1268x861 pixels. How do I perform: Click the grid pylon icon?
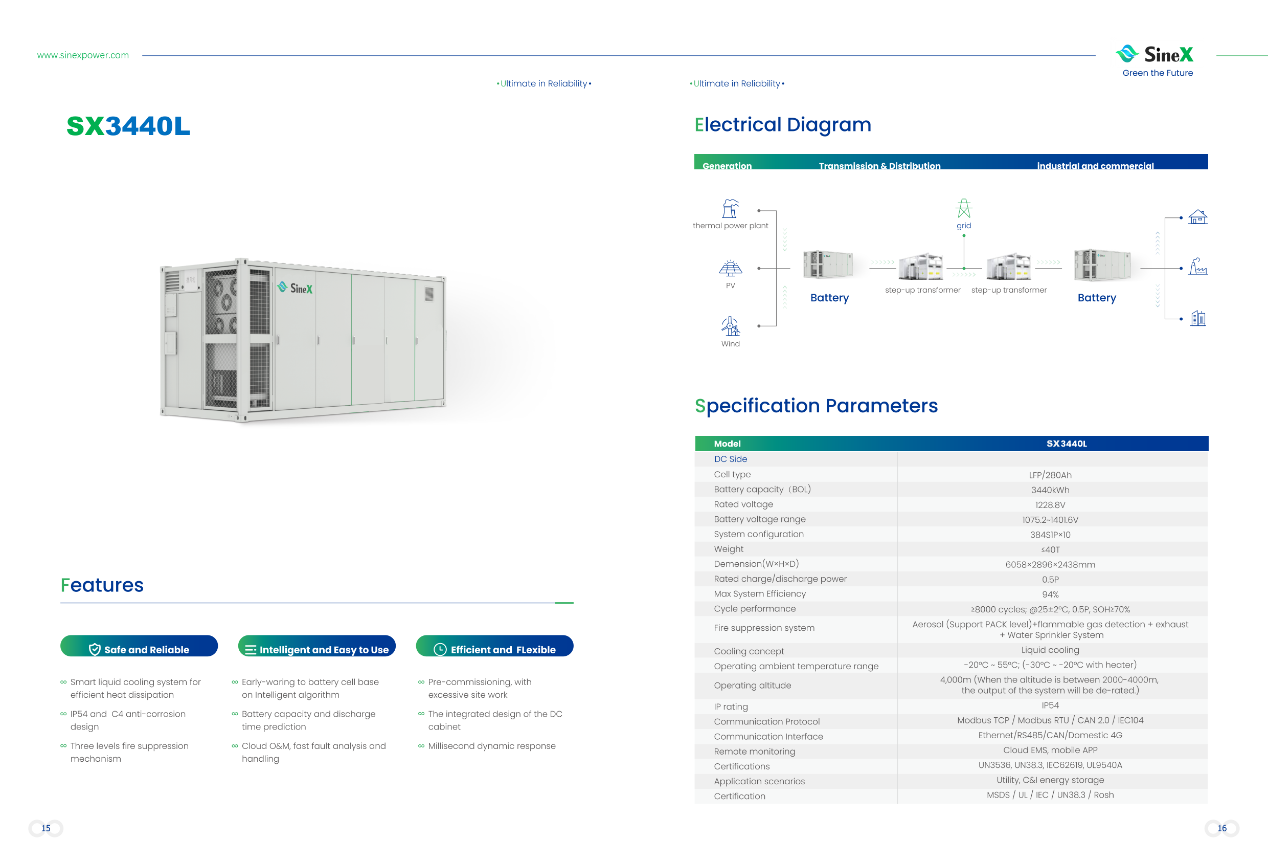pos(964,208)
